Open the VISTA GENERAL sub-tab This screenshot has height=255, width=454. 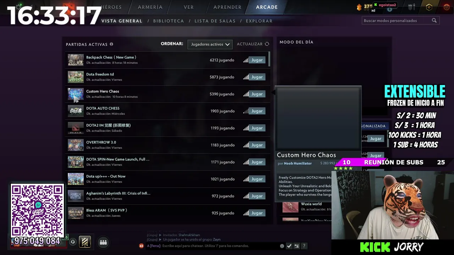click(122, 21)
